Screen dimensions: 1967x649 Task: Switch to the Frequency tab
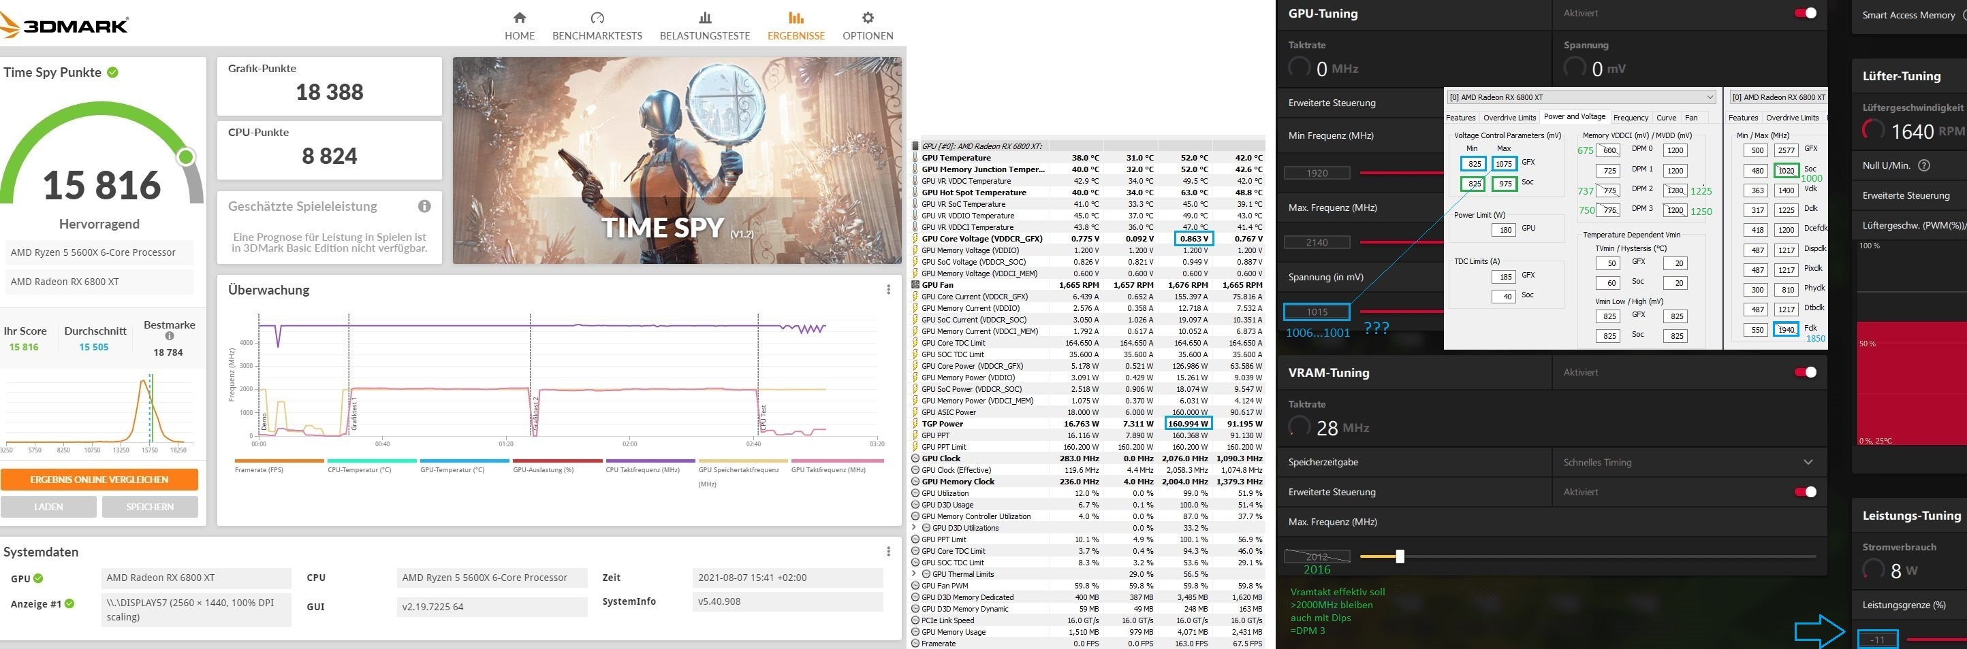[1631, 118]
